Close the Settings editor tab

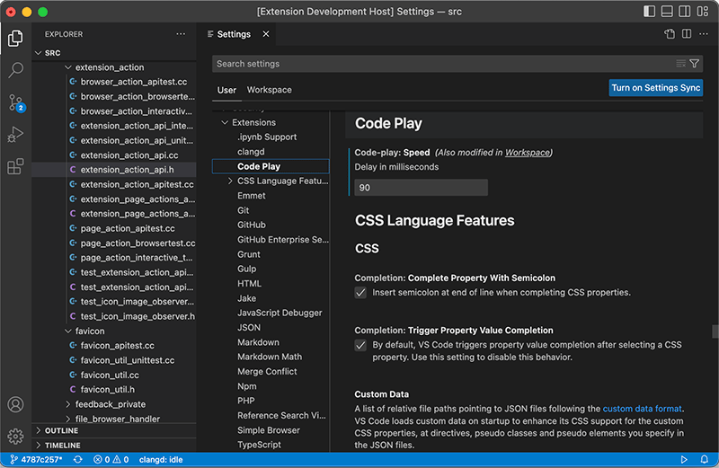266,34
